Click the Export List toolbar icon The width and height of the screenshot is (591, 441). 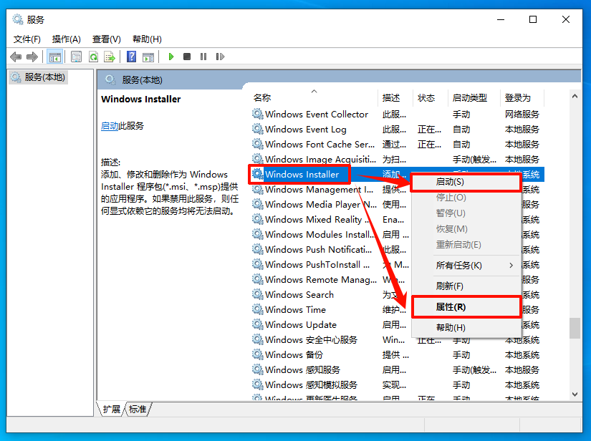click(111, 57)
